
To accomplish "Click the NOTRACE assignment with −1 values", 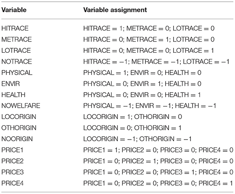I will point(156,62).
